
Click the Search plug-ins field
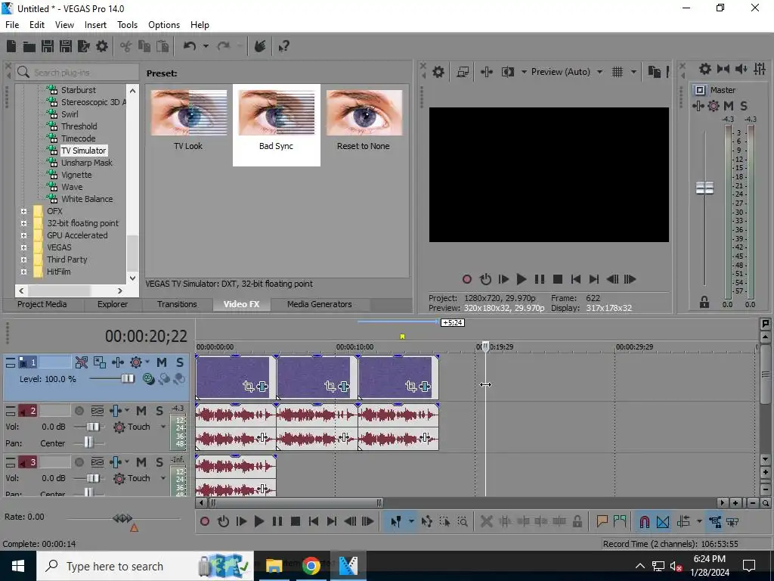point(78,73)
